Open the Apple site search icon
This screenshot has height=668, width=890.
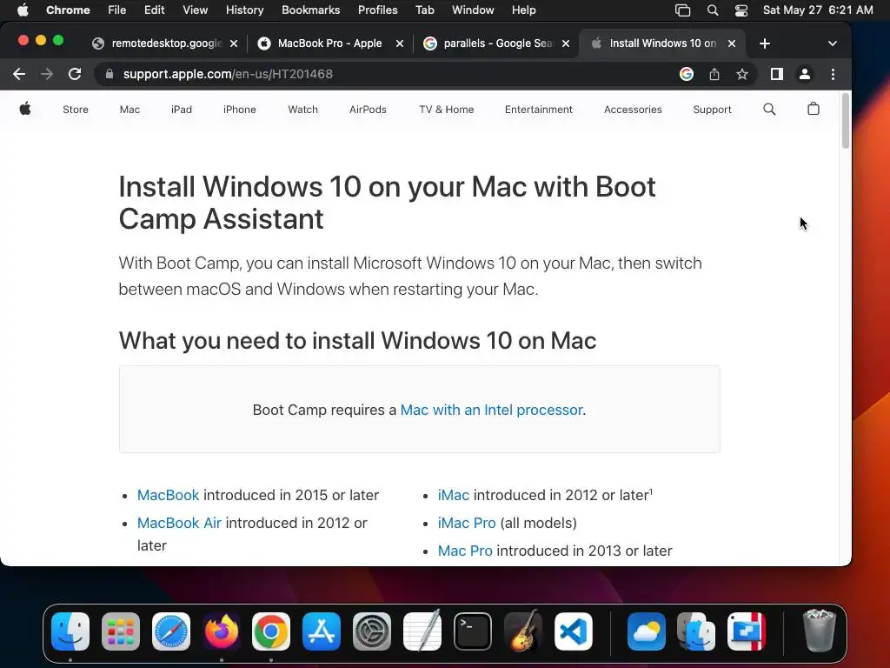tap(769, 109)
